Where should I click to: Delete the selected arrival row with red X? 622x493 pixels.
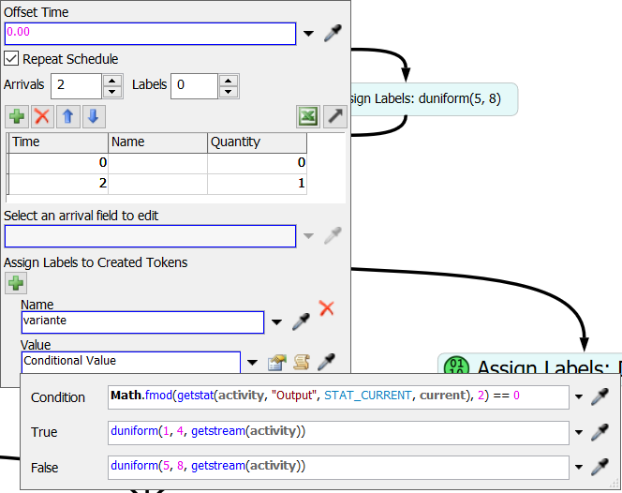point(42,117)
